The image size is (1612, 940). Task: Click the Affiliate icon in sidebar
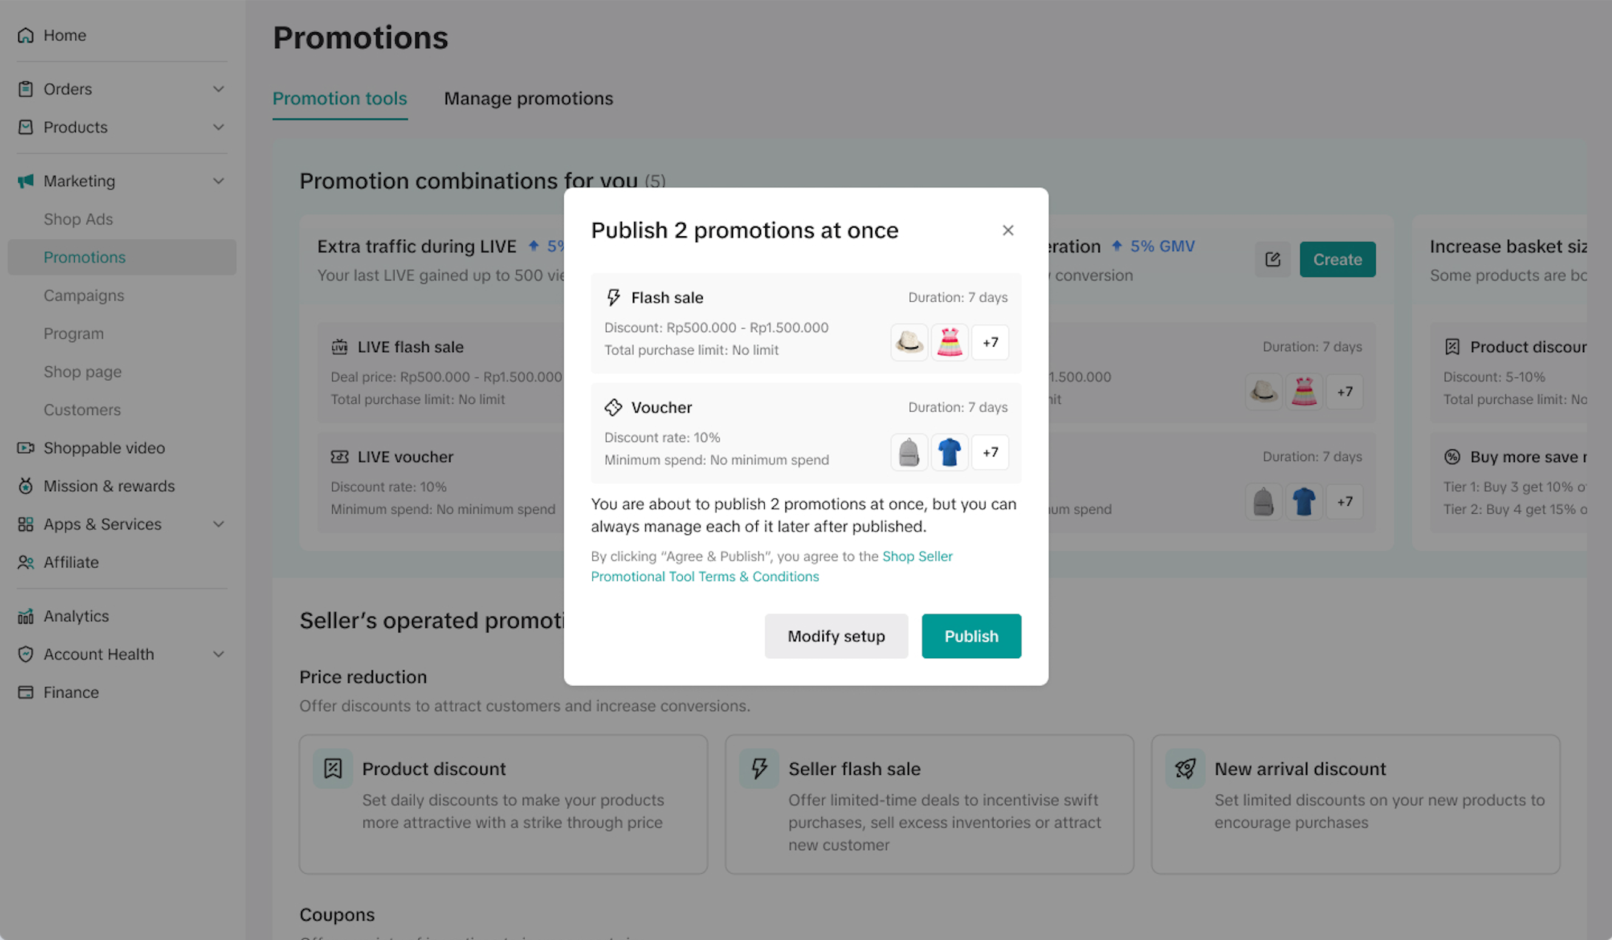point(26,562)
